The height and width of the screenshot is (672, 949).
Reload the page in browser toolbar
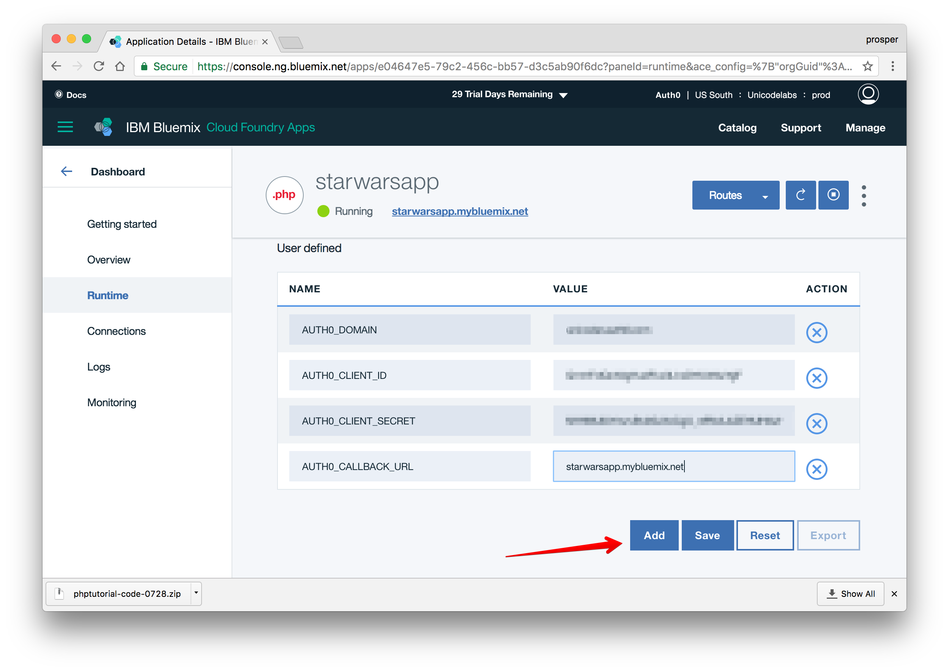[x=98, y=66]
